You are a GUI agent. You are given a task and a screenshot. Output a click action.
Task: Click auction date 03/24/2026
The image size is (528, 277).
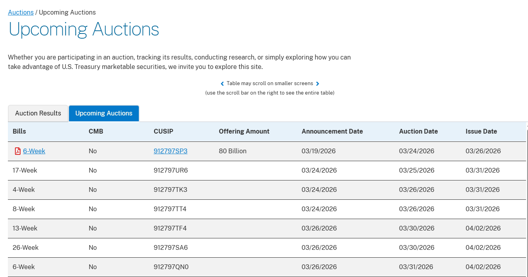click(x=416, y=151)
